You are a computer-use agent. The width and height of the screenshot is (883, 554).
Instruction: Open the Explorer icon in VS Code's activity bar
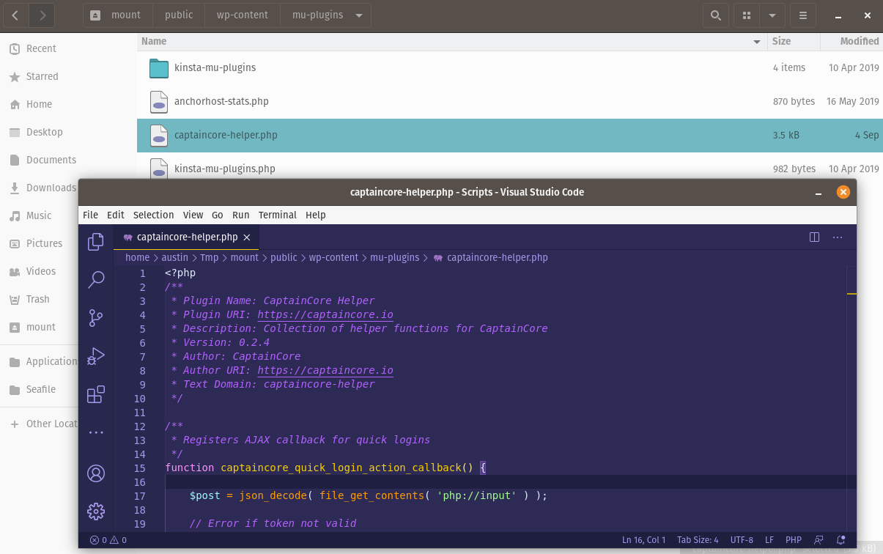pyautogui.click(x=95, y=241)
